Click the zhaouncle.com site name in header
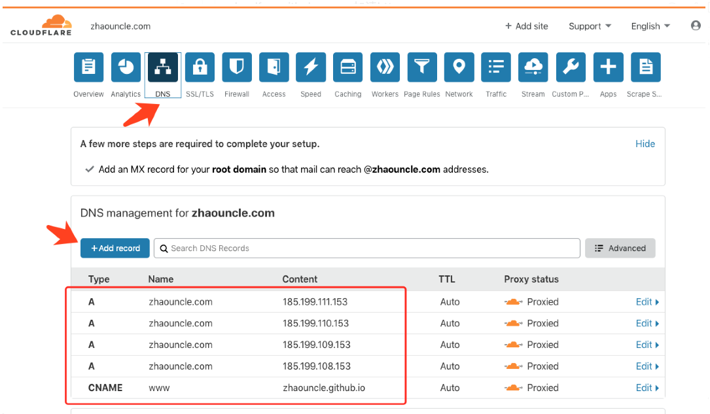This screenshot has height=414, width=710. (120, 26)
